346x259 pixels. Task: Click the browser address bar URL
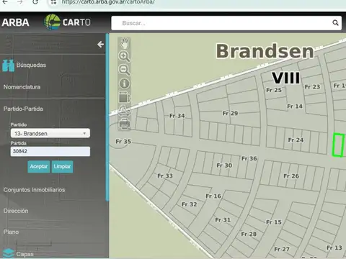[x=108, y=2]
